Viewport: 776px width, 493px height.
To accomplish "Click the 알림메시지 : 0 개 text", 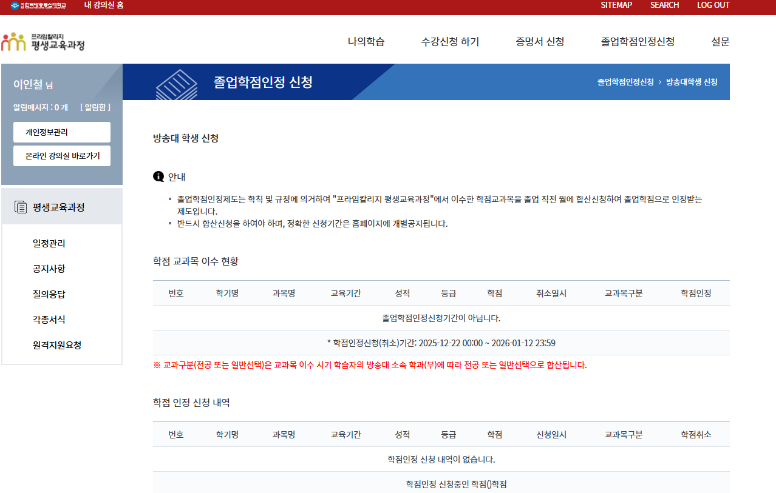I will click(x=41, y=107).
